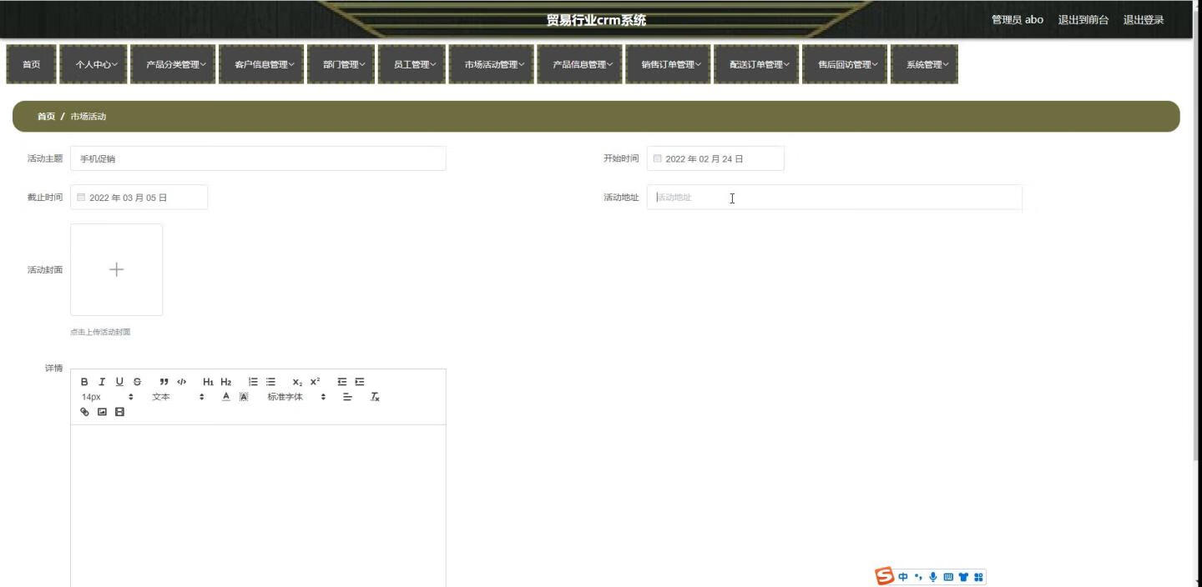Open the Sogou skin shirt icon

click(963, 577)
